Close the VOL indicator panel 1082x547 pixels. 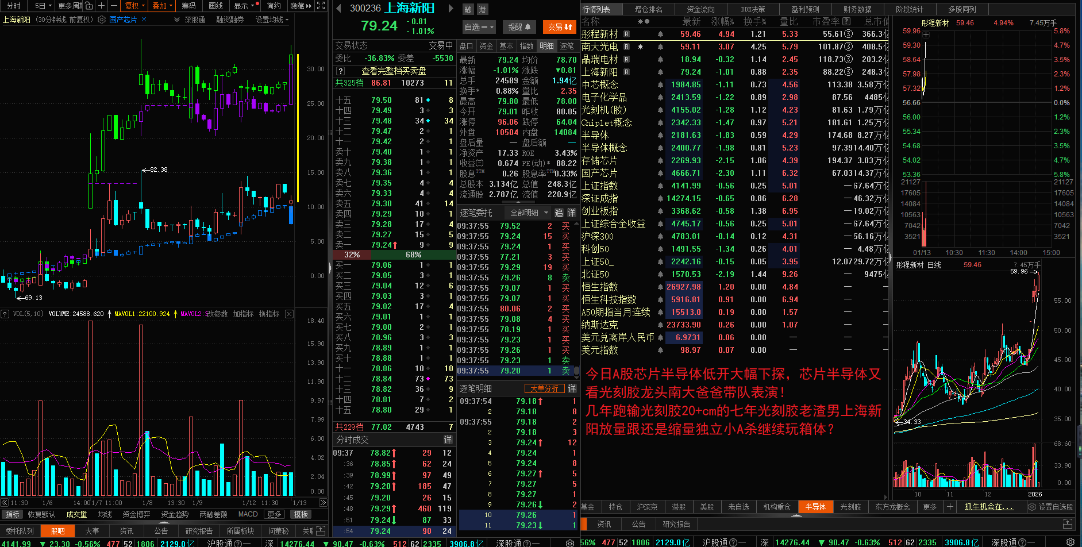point(289,314)
